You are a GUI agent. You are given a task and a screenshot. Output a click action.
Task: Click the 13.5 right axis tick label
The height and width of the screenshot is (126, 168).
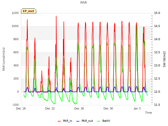point(157,52)
